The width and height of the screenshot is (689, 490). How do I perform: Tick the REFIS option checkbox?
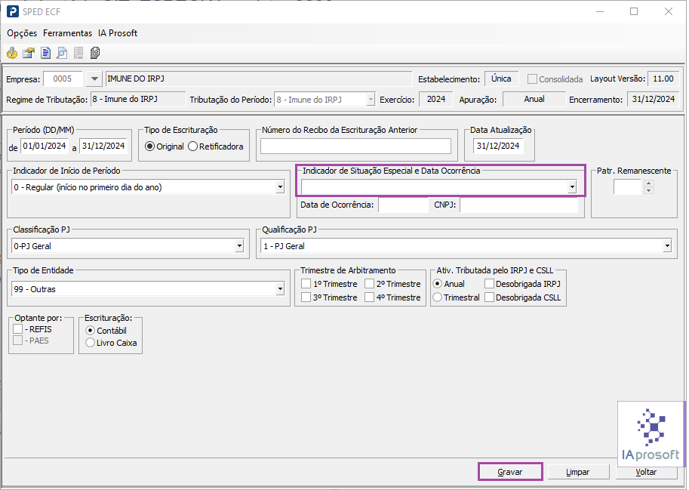(18, 329)
